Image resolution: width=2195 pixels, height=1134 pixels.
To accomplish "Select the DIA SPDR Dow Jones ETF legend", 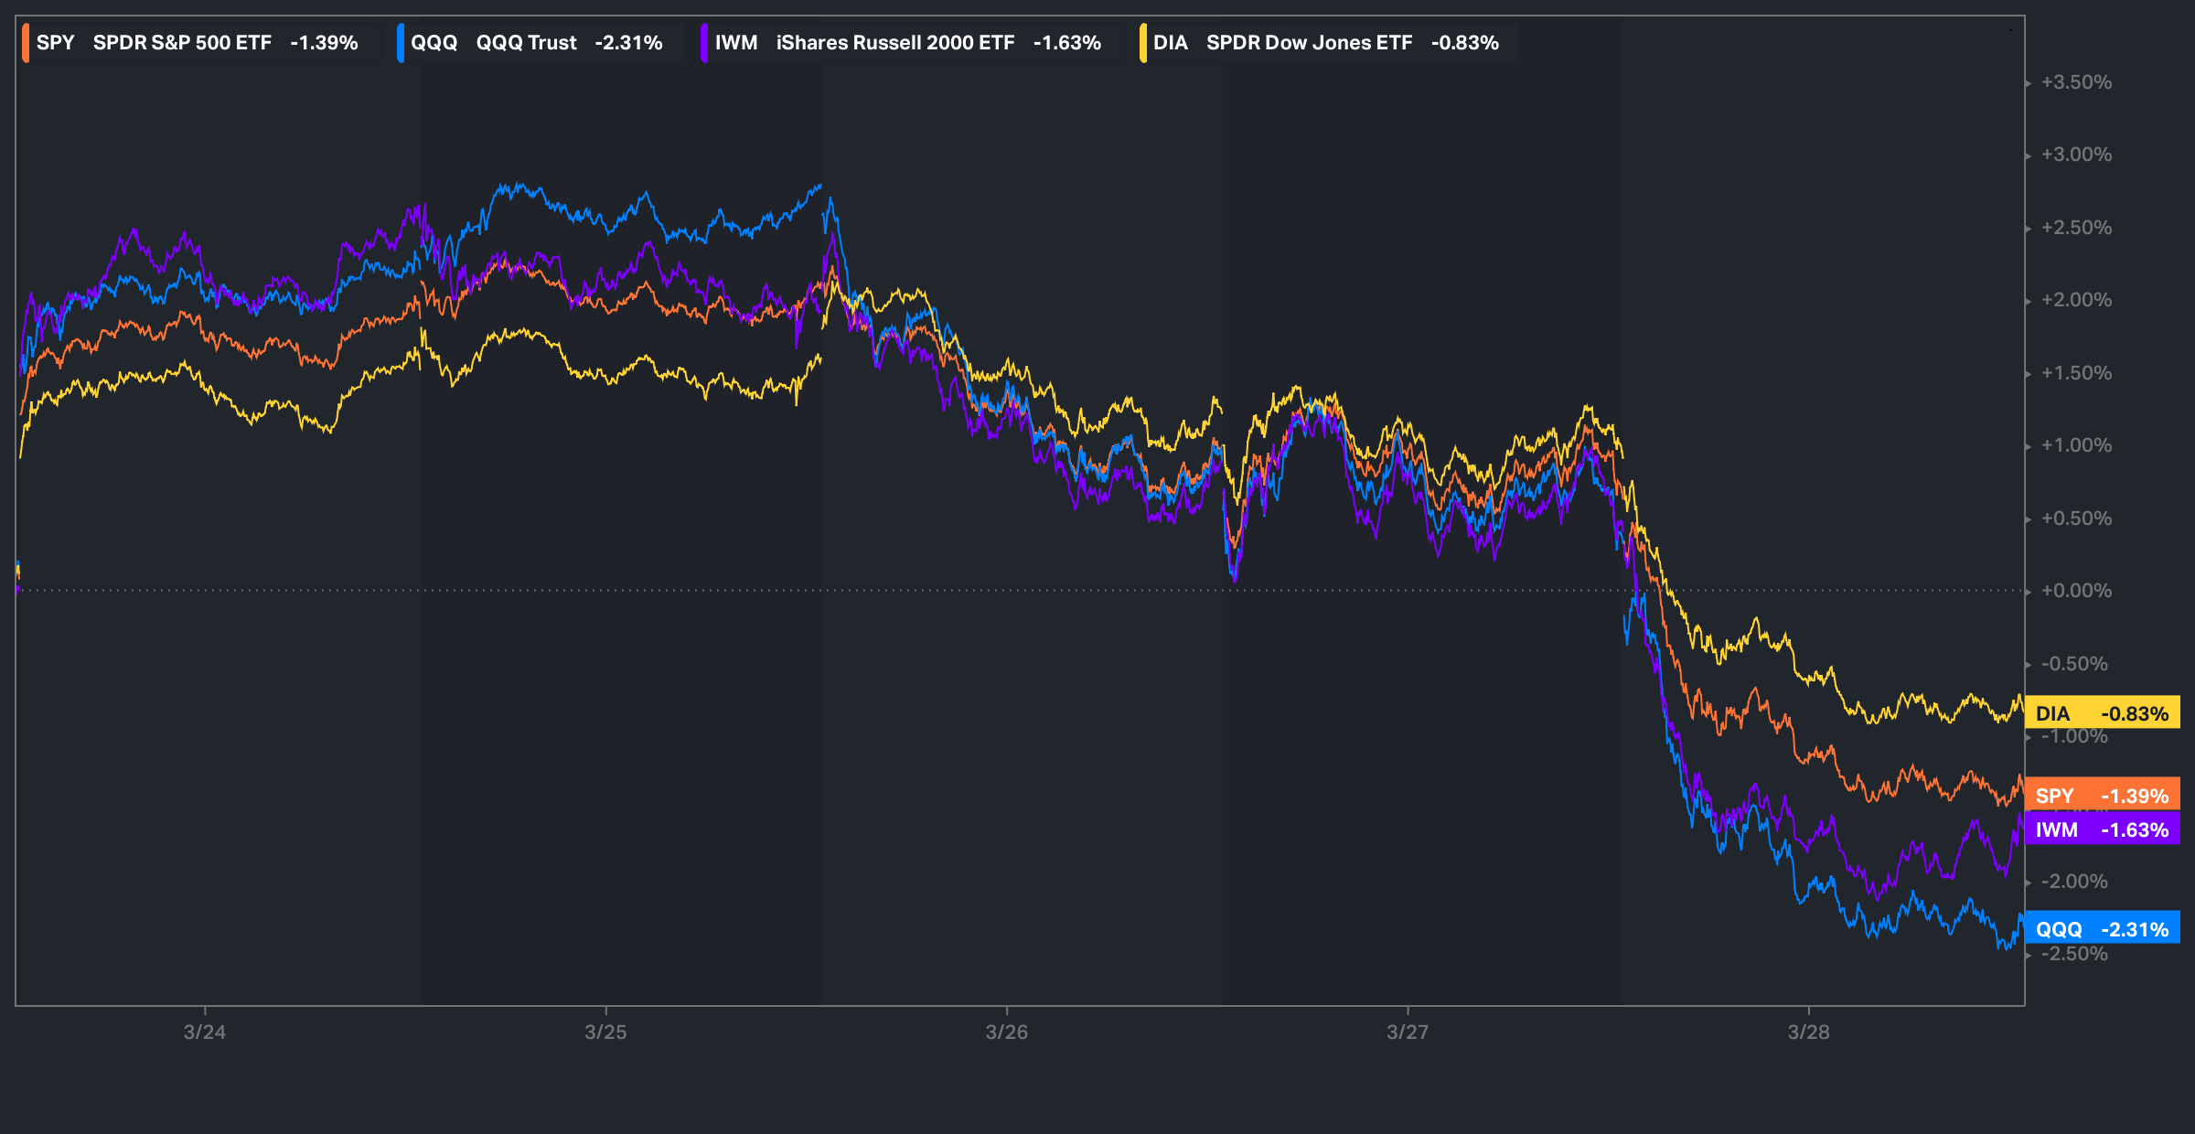I will pos(1325,43).
